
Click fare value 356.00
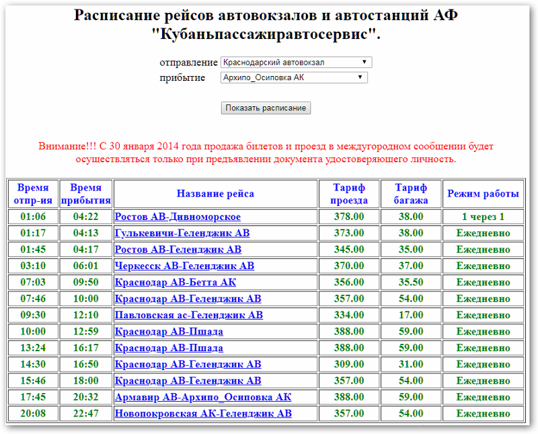point(349,282)
